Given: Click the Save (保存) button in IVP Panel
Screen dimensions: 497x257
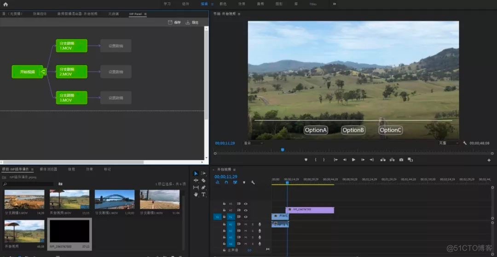Looking at the screenshot, I should pos(174,23).
